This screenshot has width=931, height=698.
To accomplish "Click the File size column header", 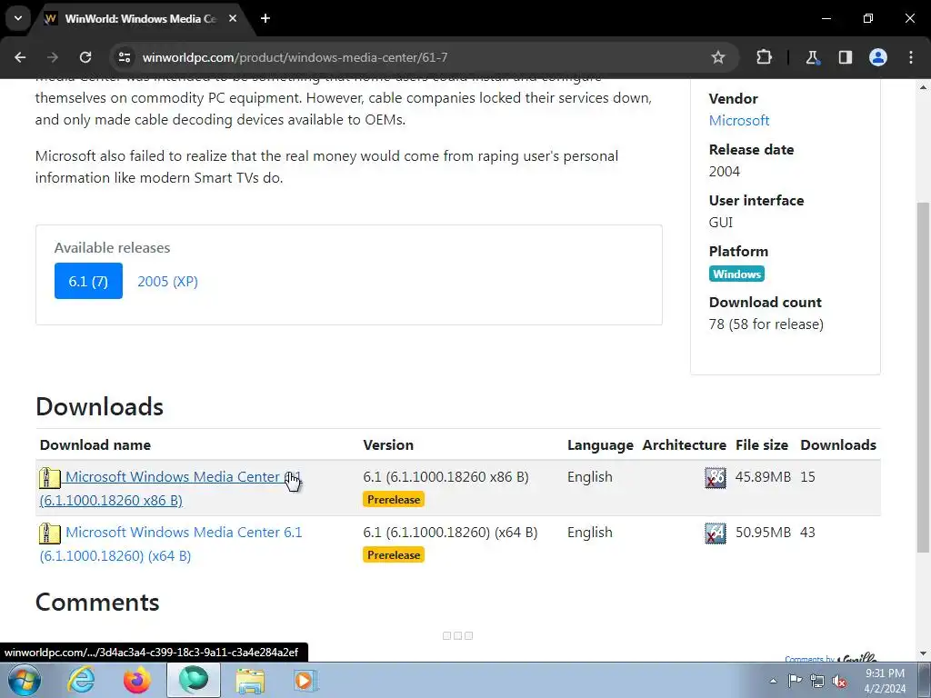I will click(762, 445).
